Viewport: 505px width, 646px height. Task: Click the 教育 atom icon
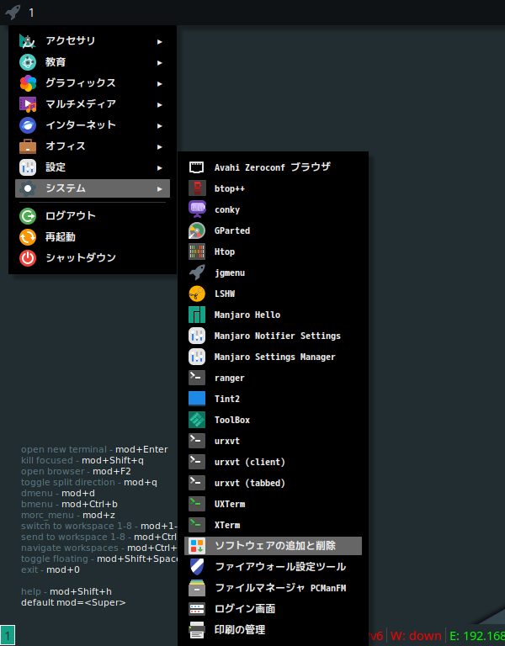(28, 62)
